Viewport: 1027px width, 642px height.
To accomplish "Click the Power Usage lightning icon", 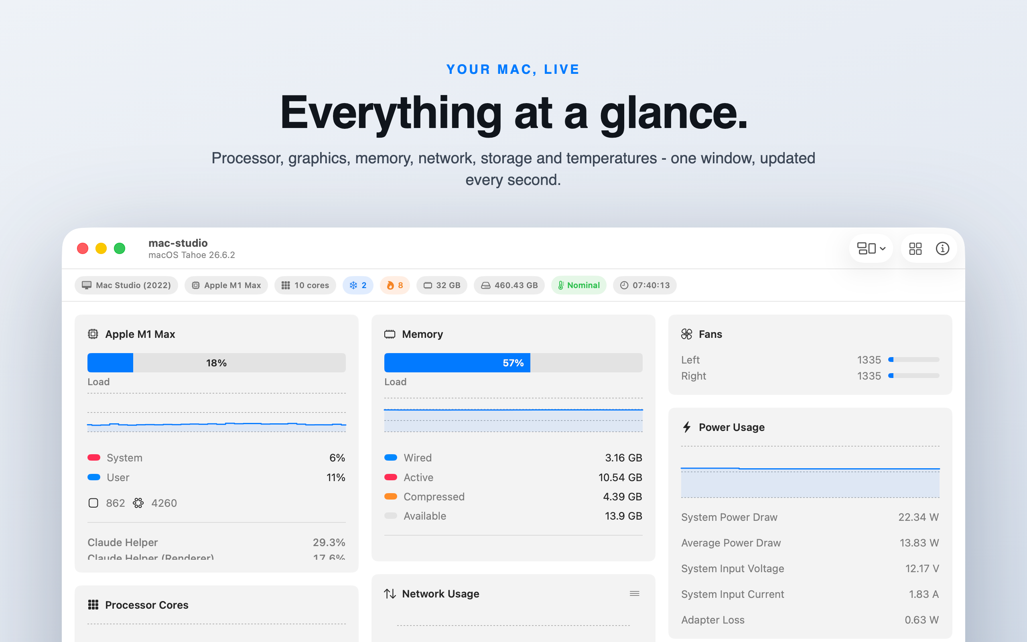I will point(687,427).
